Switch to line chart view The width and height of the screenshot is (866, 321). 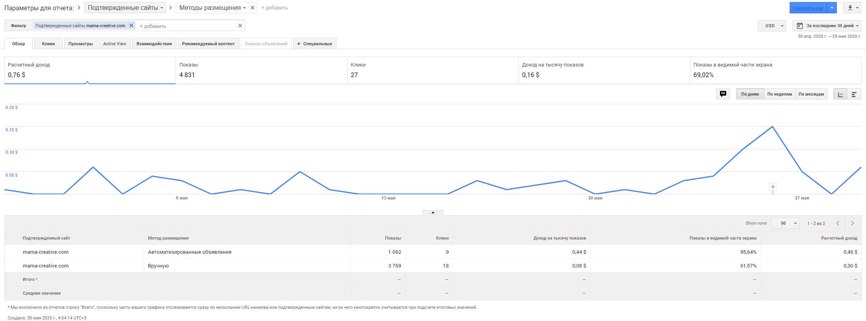pyautogui.click(x=840, y=94)
